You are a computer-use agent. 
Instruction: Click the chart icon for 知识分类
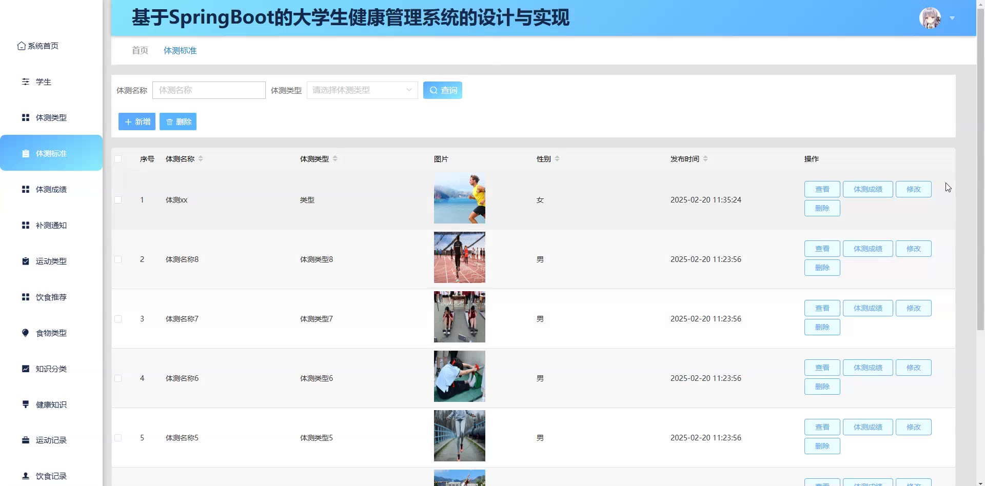point(26,369)
